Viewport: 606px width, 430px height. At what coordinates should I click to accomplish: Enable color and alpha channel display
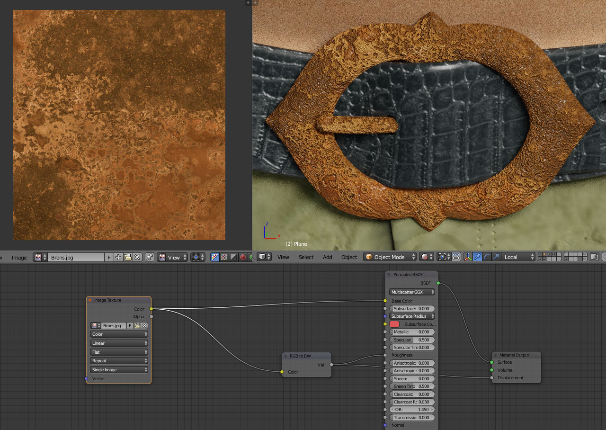click(215, 257)
